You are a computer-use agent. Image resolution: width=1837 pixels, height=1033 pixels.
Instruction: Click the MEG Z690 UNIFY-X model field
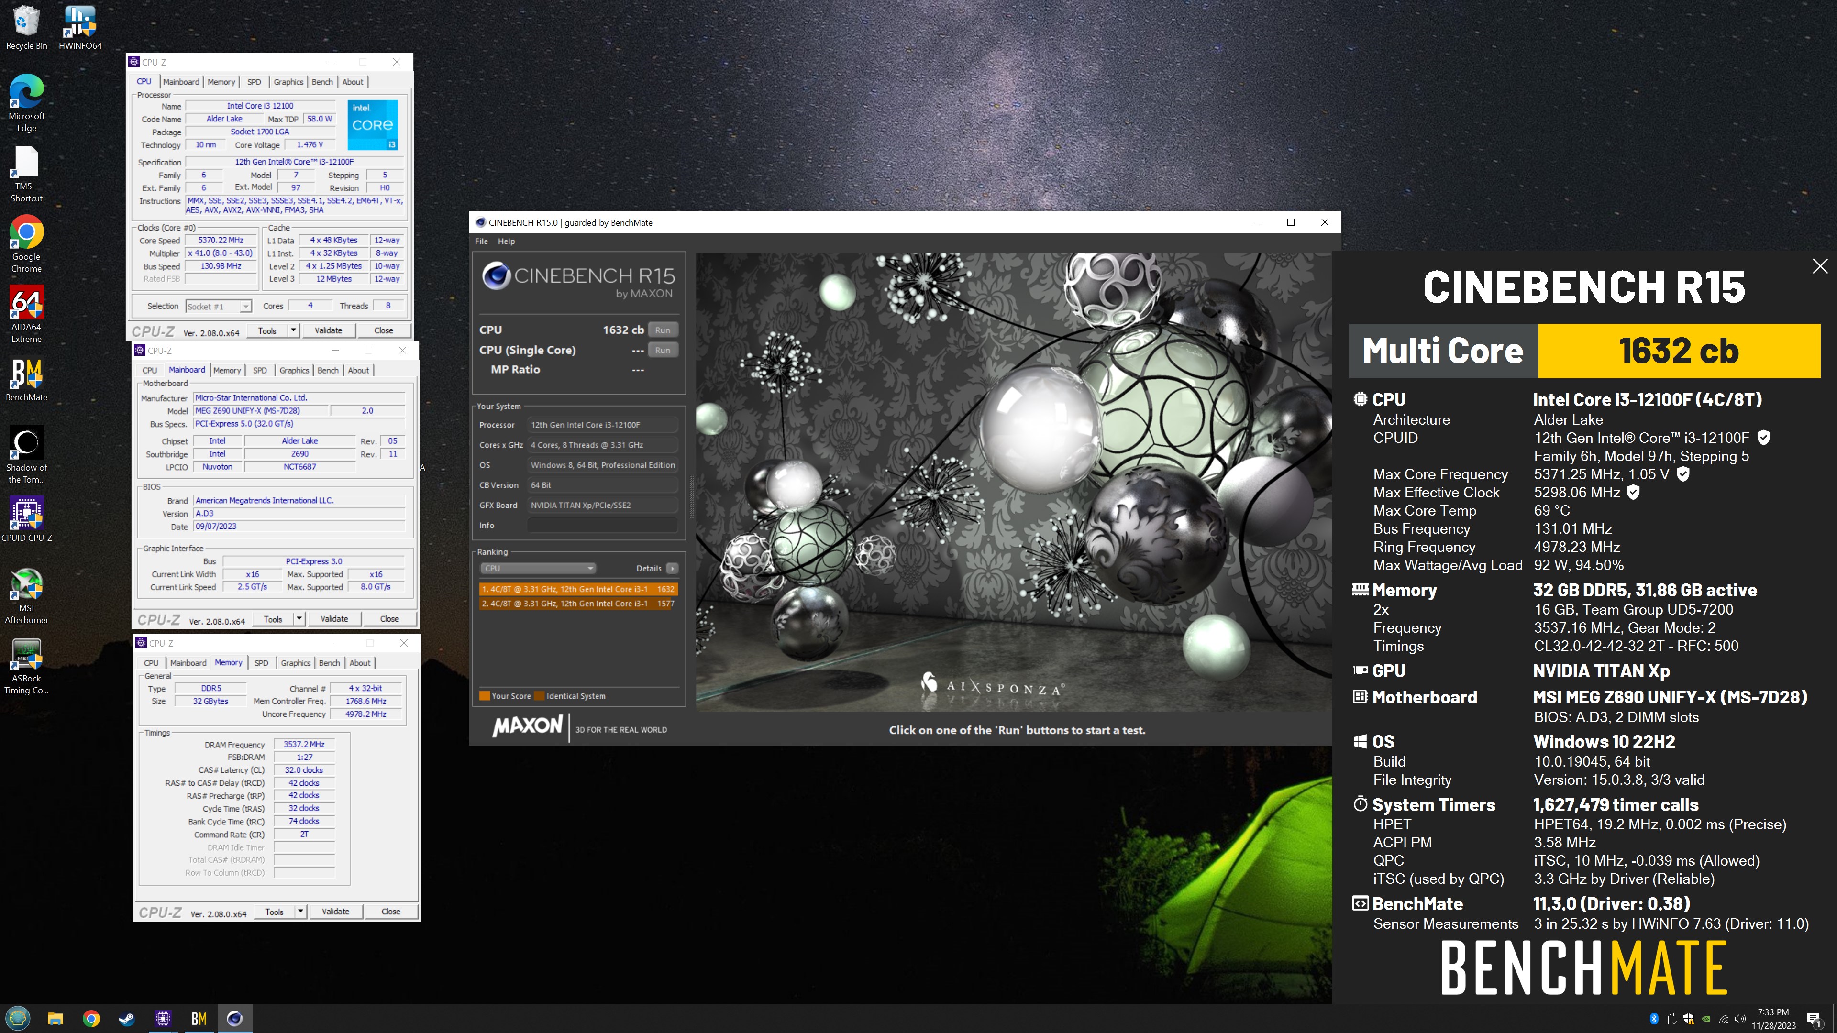(260, 411)
